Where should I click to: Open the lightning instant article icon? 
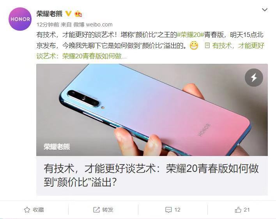[x=254, y=77]
